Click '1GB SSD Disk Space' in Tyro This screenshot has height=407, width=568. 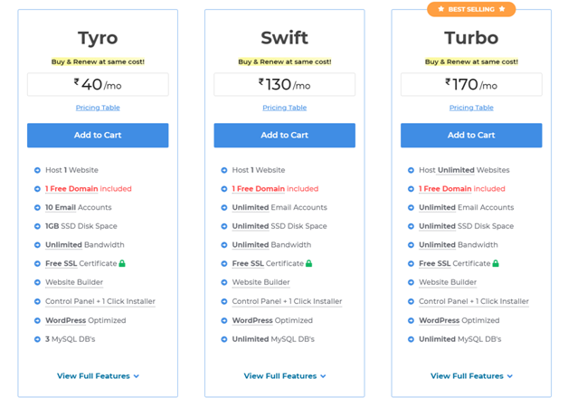tap(81, 226)
